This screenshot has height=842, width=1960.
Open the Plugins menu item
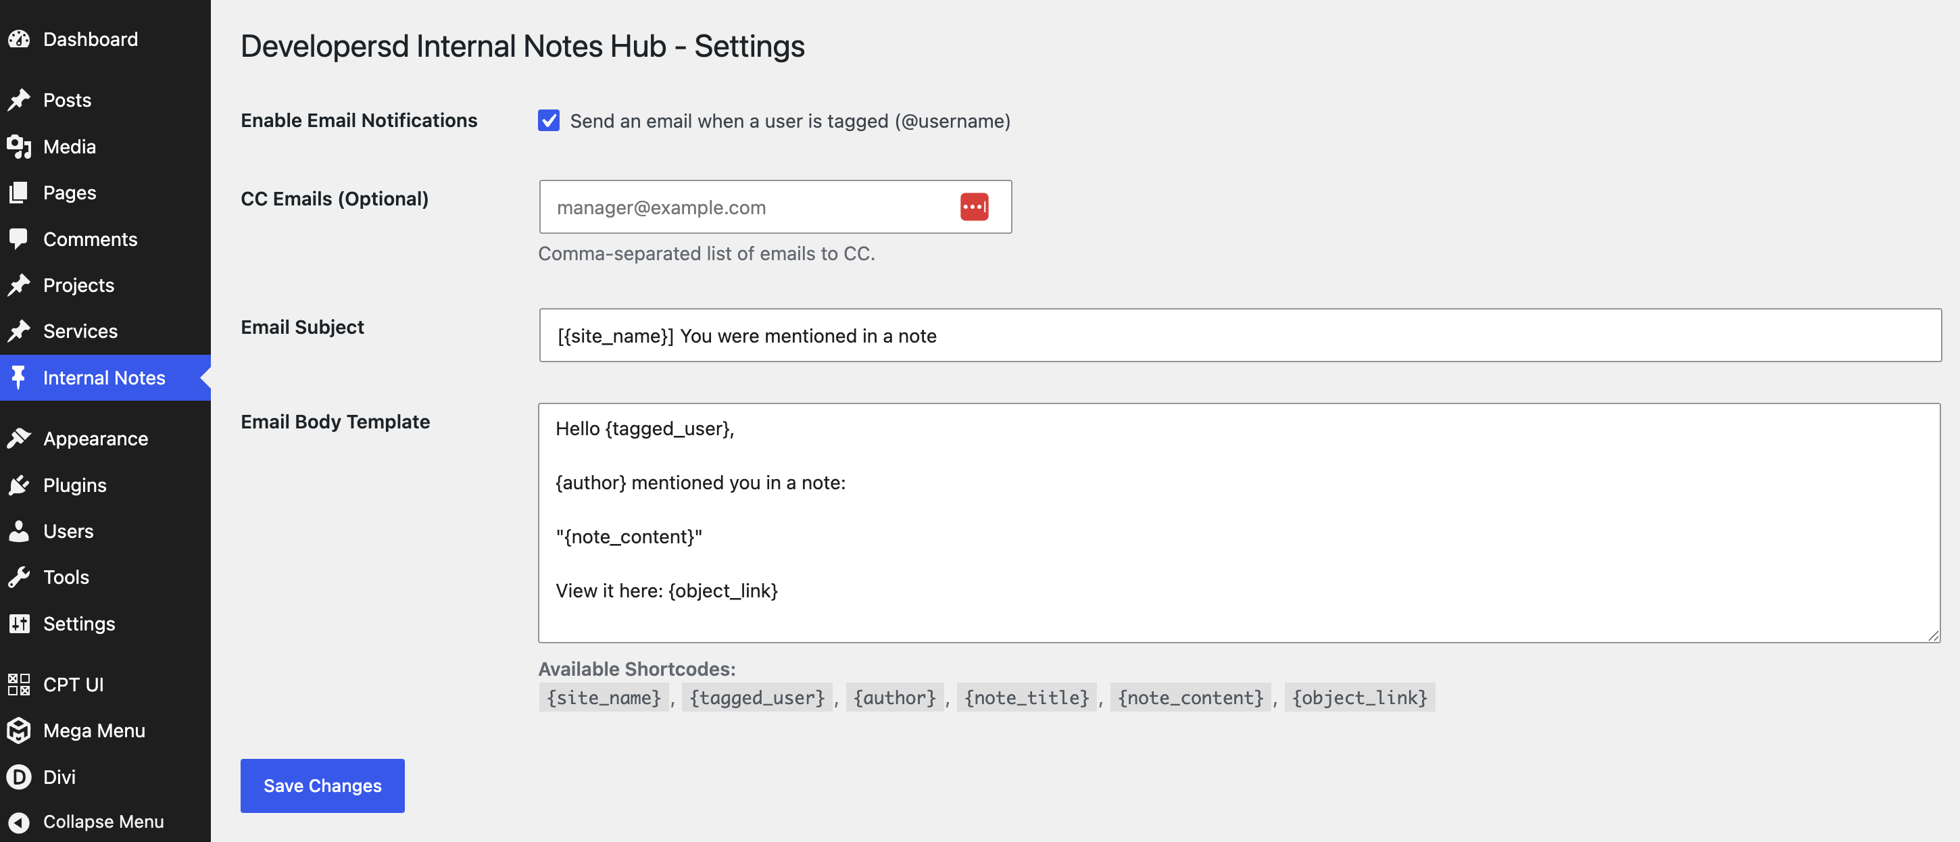[105, 485]
